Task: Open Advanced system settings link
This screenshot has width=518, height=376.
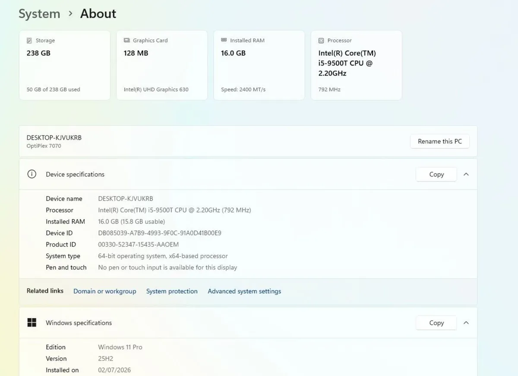Action: pos(244,291)
